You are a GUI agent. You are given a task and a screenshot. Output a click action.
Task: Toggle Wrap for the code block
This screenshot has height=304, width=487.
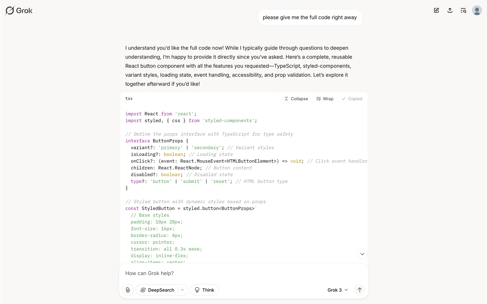[x=325, y=99]
